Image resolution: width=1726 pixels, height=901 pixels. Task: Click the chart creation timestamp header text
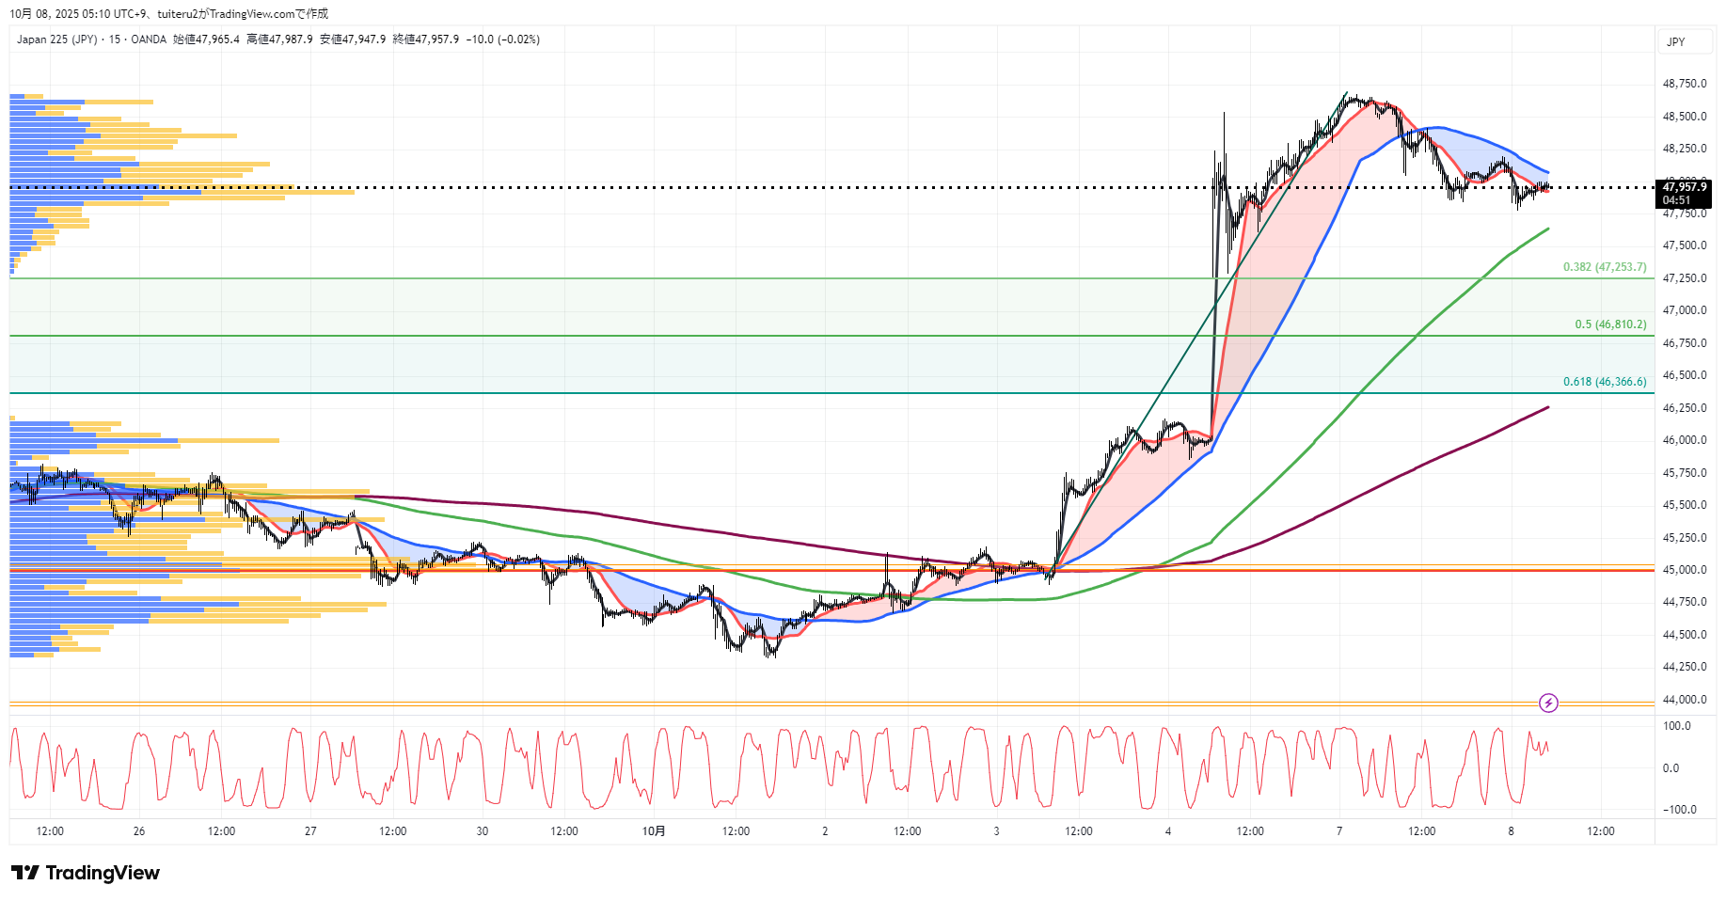tap(169, 13)
